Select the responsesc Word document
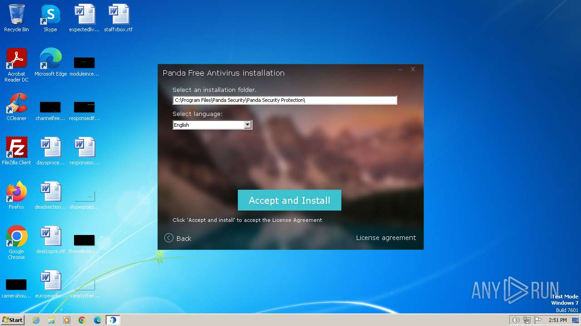Screen dimensions: 581x326 84,151
